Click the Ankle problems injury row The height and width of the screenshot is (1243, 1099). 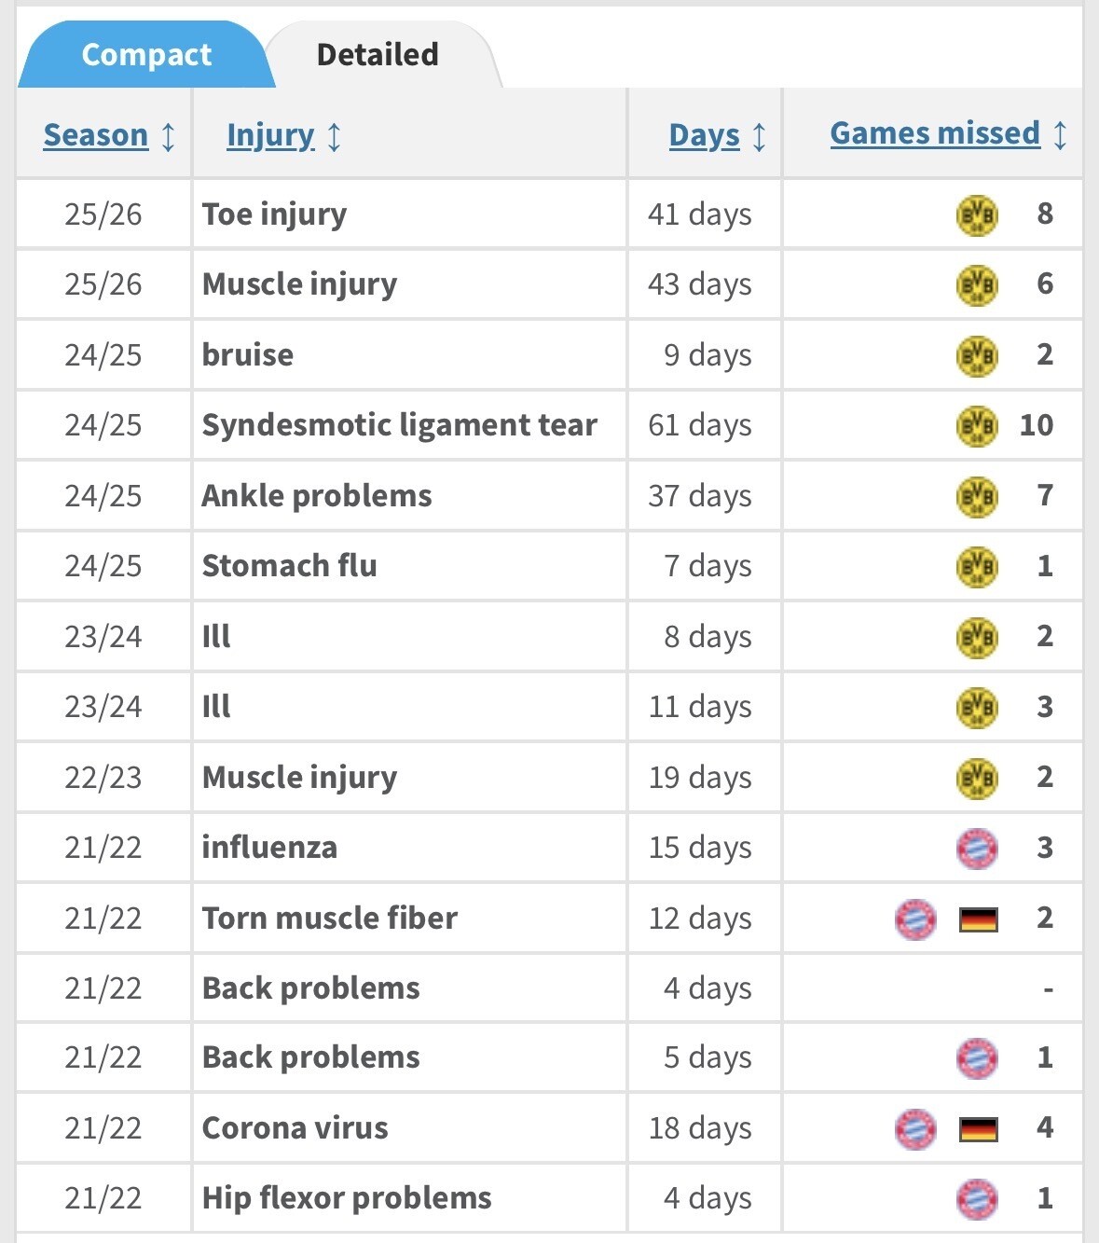click(x=317, y=496)
